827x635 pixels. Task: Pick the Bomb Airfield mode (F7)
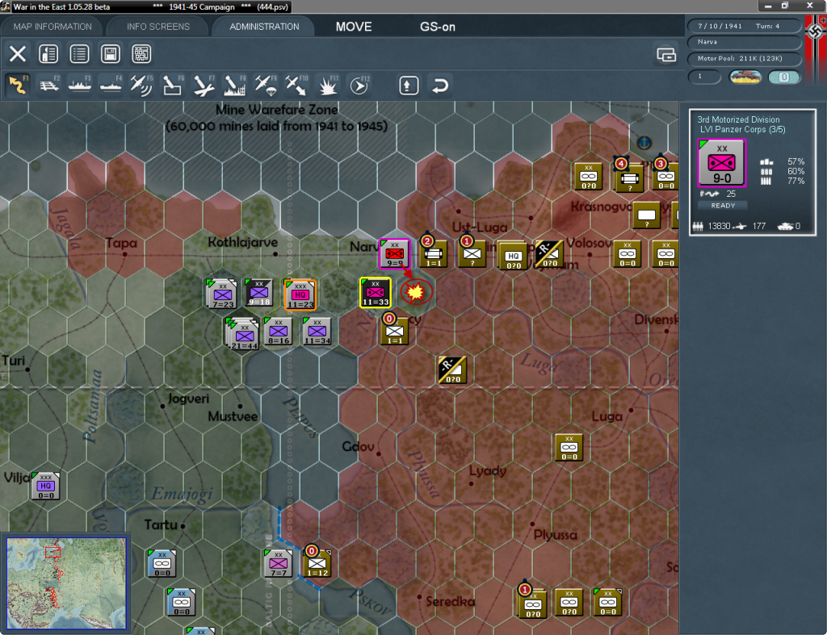(x=204, y=86)
